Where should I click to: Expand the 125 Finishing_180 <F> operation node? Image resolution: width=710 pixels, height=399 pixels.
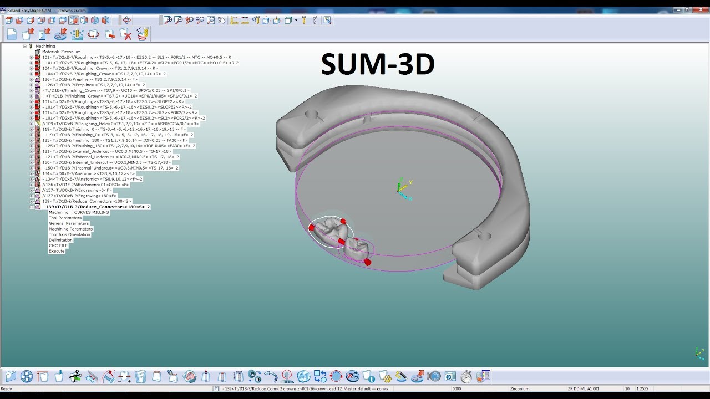tap(32, 140)
